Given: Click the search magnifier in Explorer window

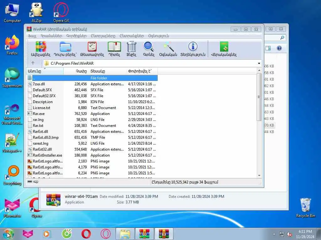Looking at the screenshot, I should pyautogui.click(x=282, y=37).
